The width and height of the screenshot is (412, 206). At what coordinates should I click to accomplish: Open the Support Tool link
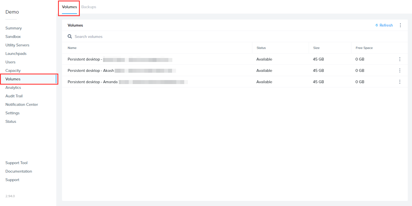point(16,163)
